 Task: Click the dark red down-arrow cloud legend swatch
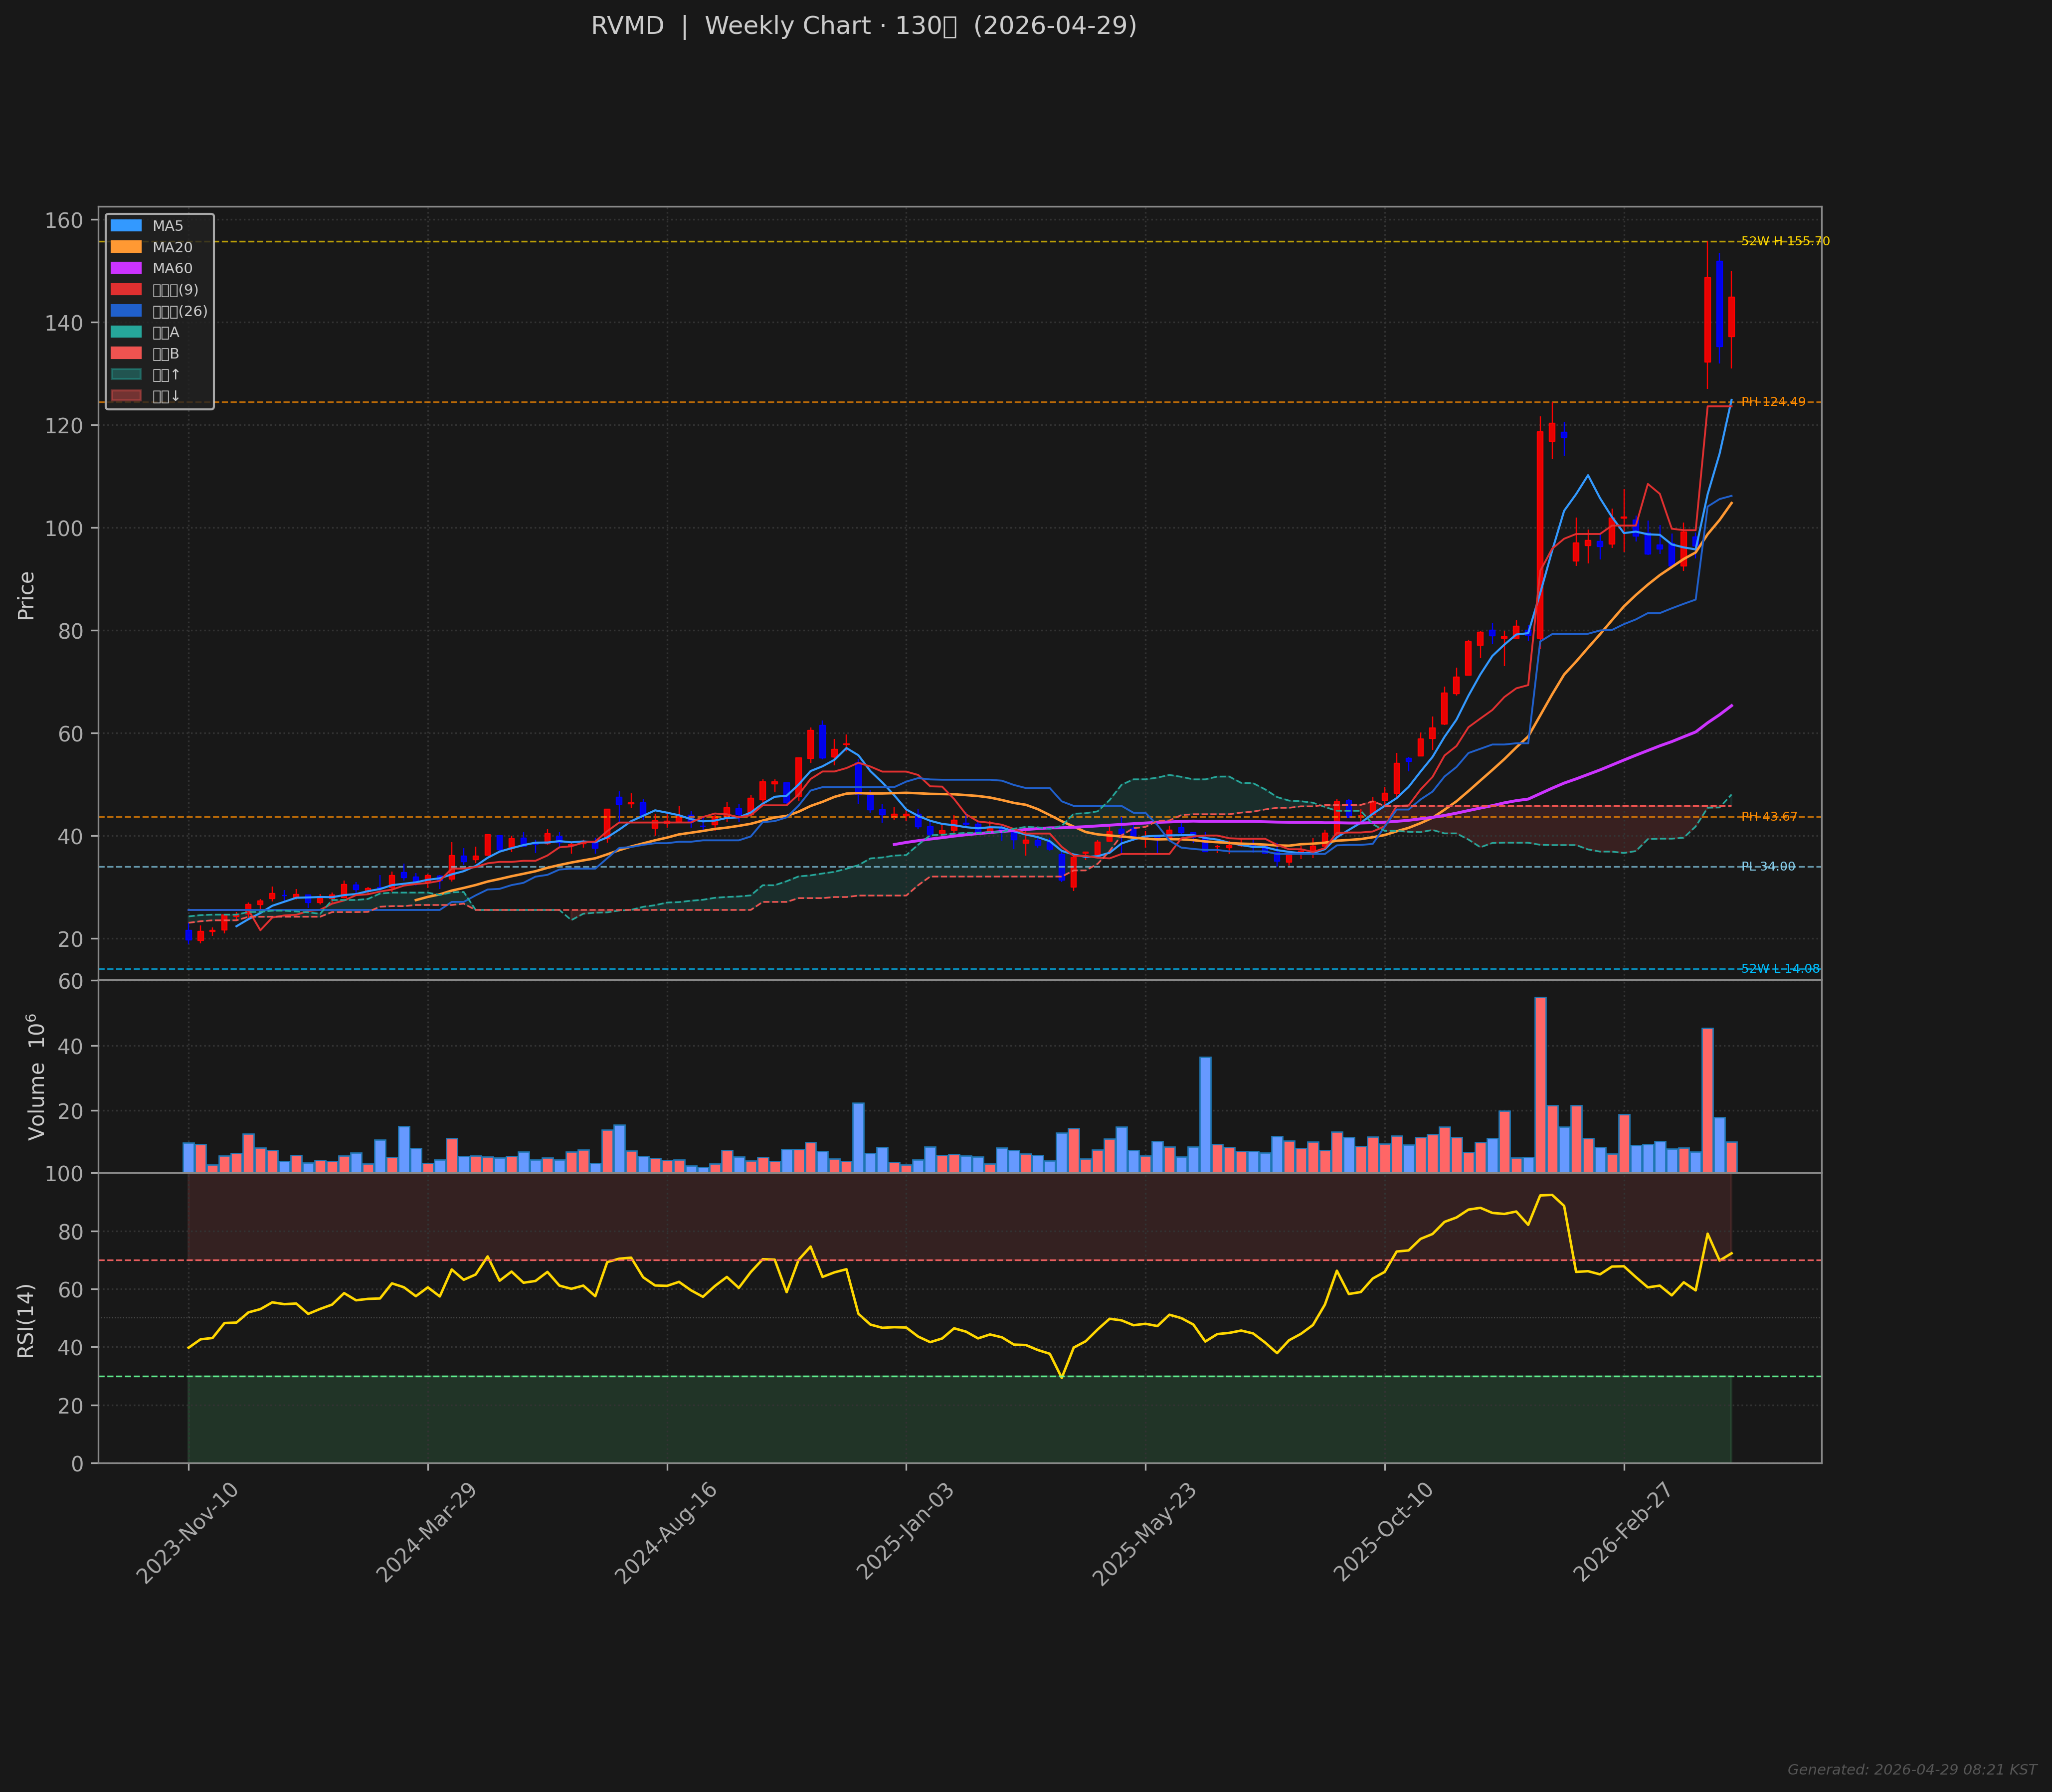click(x=126, y=396)
